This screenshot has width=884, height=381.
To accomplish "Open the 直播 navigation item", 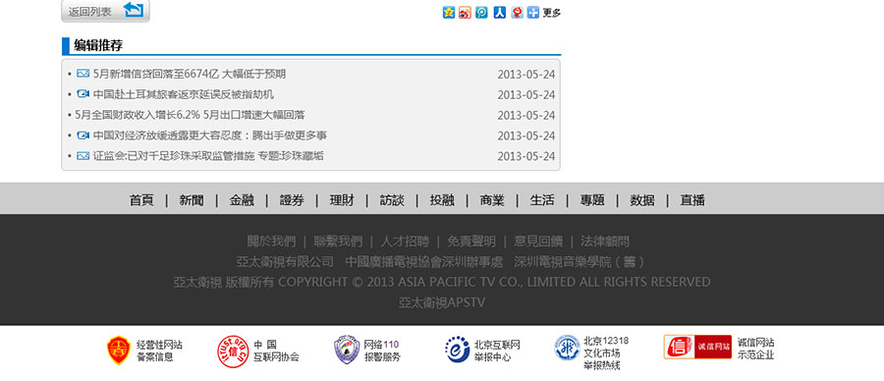I will point(692,200).
